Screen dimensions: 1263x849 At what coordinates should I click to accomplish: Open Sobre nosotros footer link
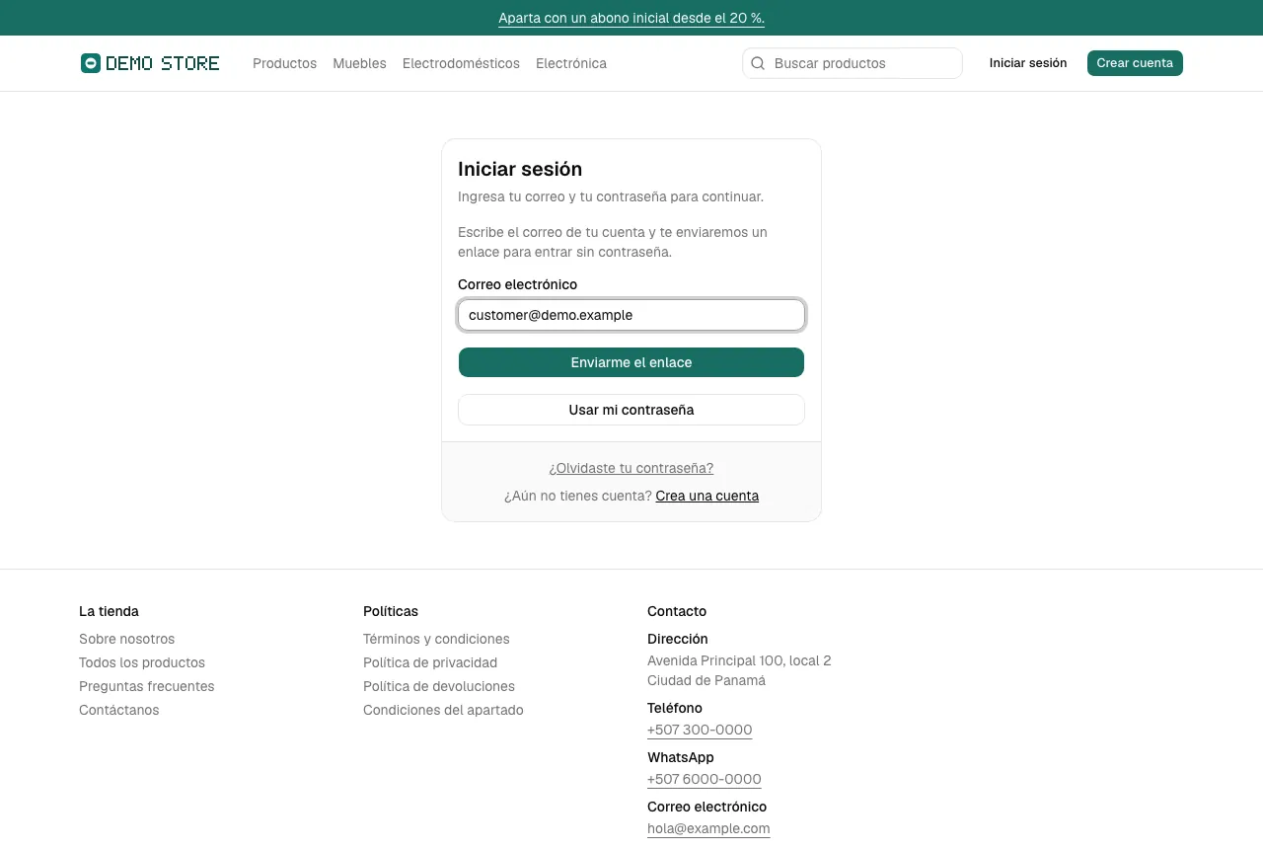tap(126, 639)
